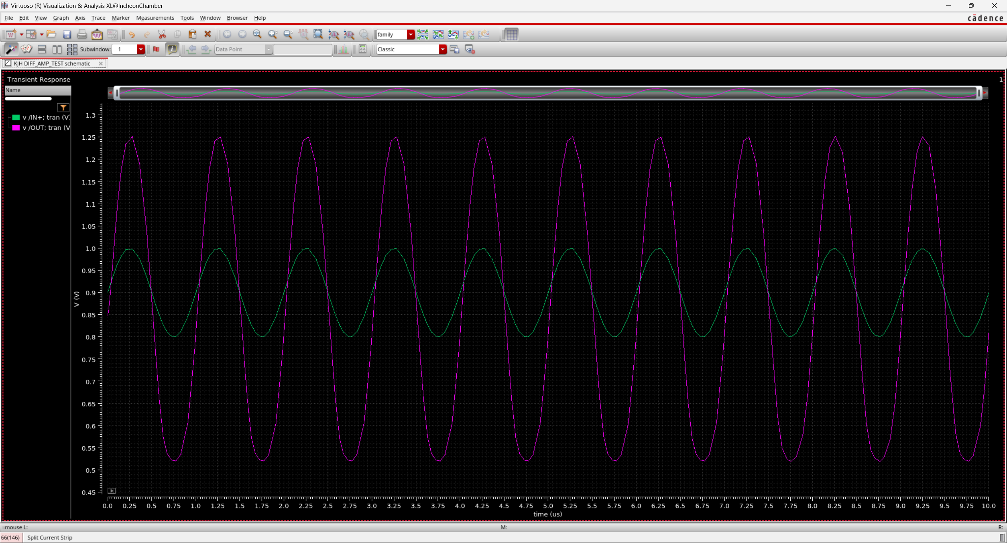
Task: Switch to KJH DIFF_AMP_TEST schematic tab
Action: pyautogui.click(x=52, y=63)
